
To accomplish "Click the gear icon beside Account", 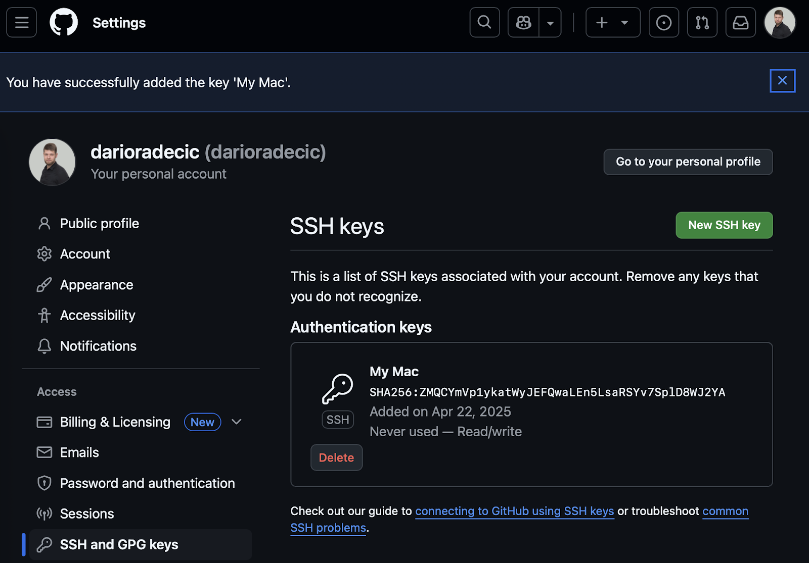I will pos(44,254).
